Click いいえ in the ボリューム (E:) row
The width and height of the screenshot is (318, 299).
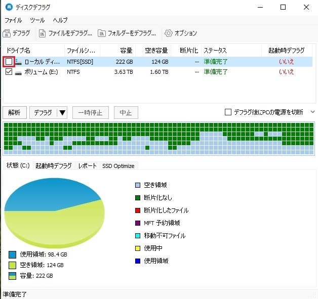pos(287,72)
